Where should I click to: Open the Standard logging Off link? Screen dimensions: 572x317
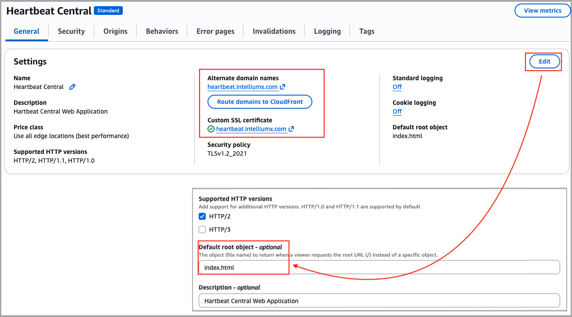[x=397, y=87]
